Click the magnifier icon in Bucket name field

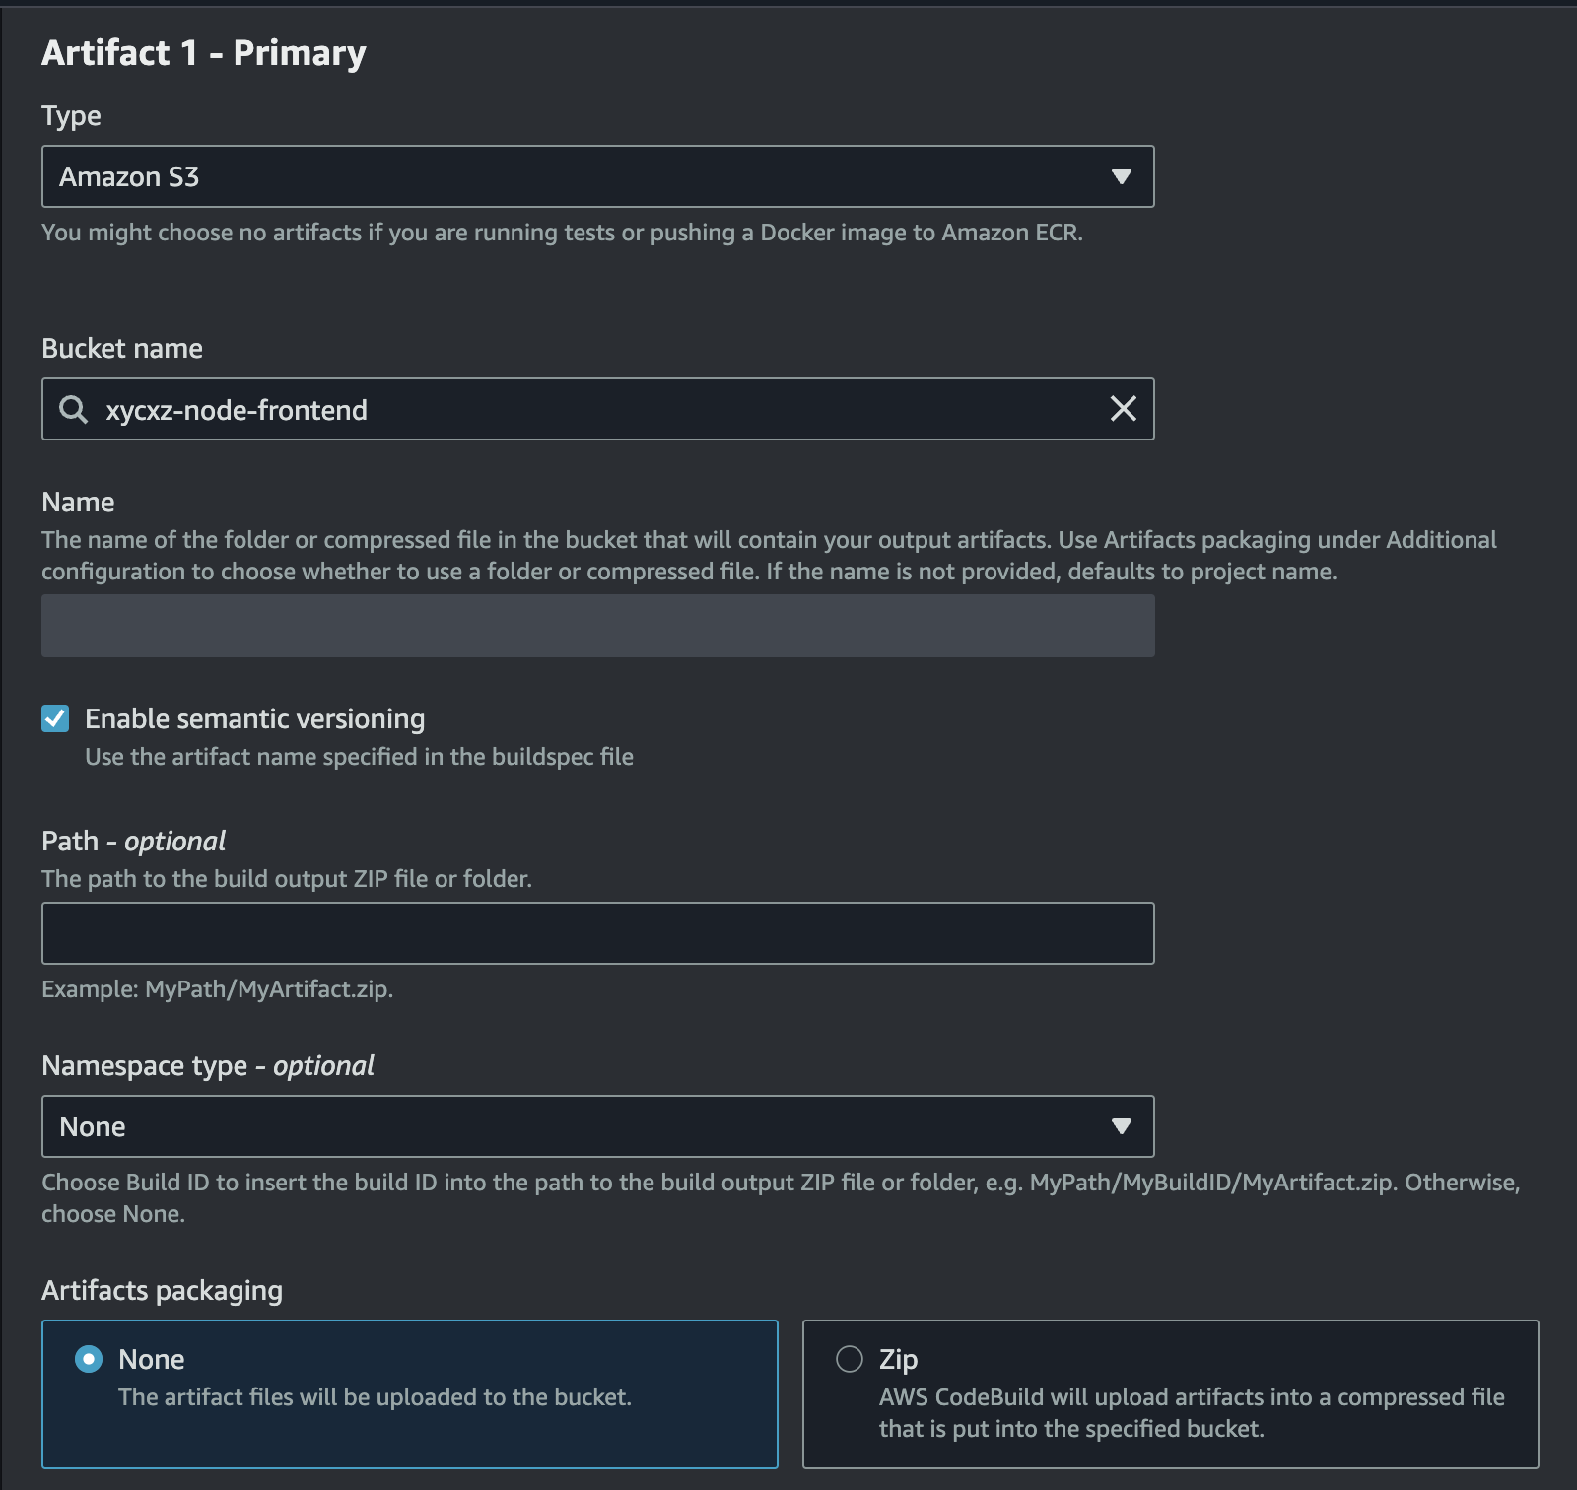tap(74, 409)
